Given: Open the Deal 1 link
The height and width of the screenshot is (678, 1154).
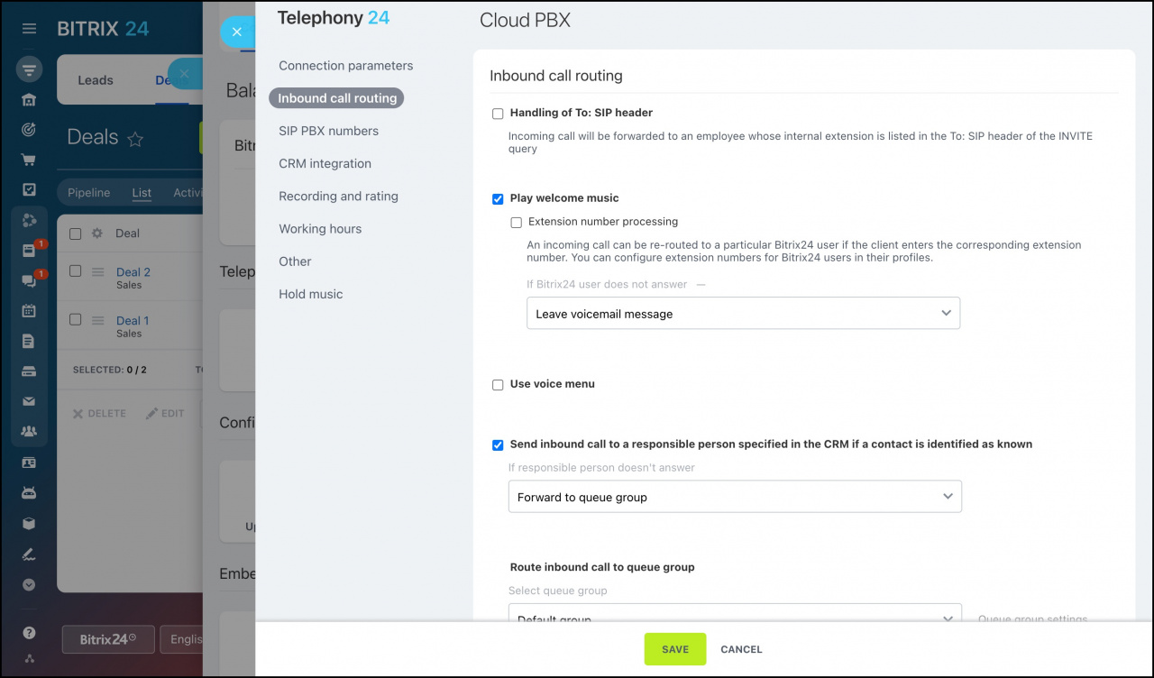Looking at the screenshot, I should click(x=133, y=320).
